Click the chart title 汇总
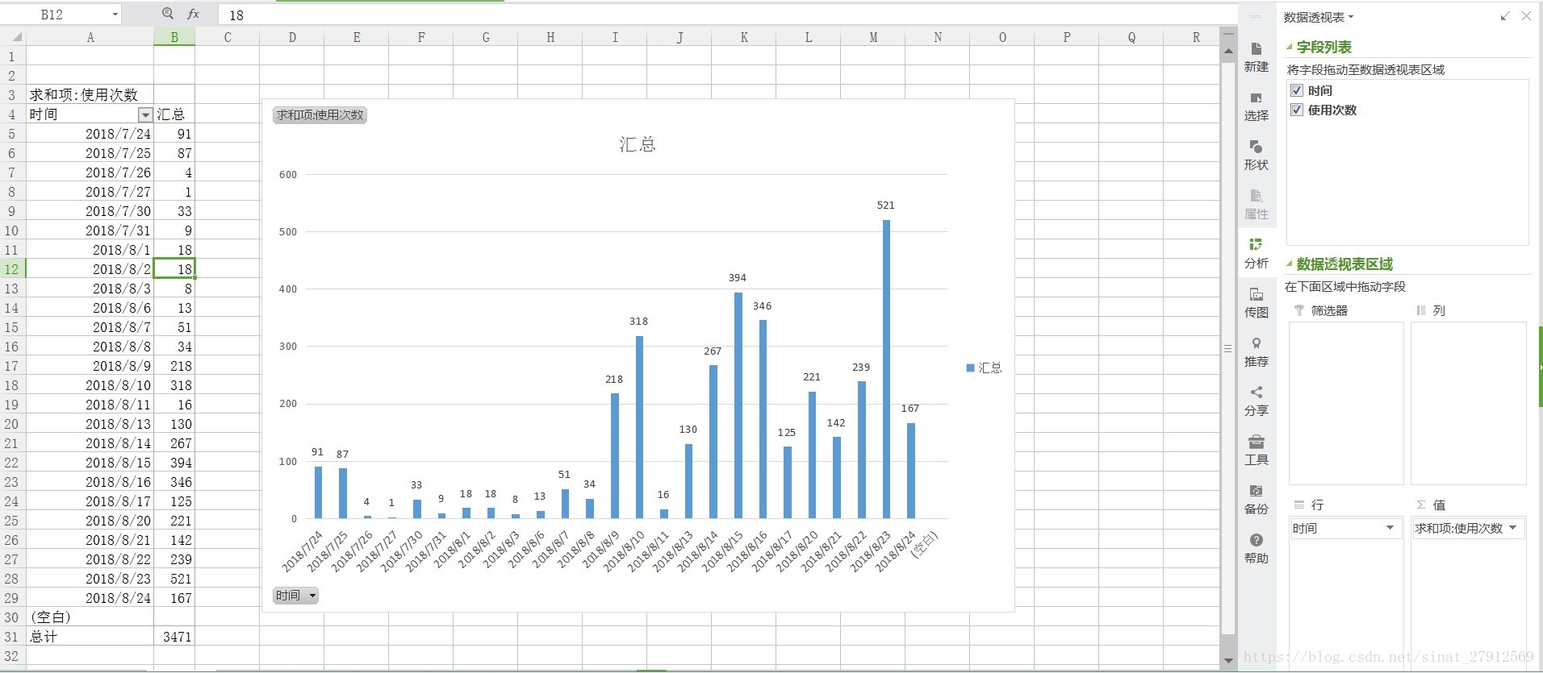The image size is (1543, 673). coord(638,144)
